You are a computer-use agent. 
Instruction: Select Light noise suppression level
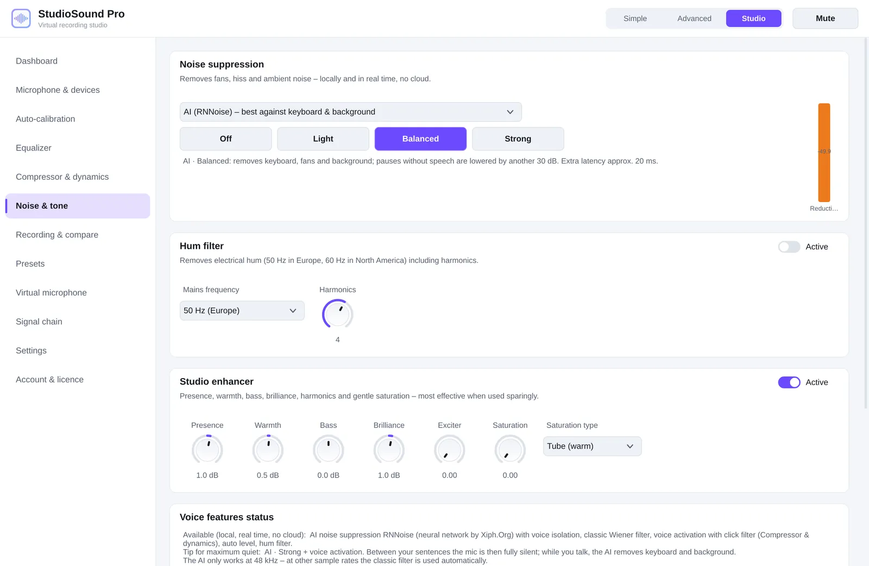coord(323,139)
